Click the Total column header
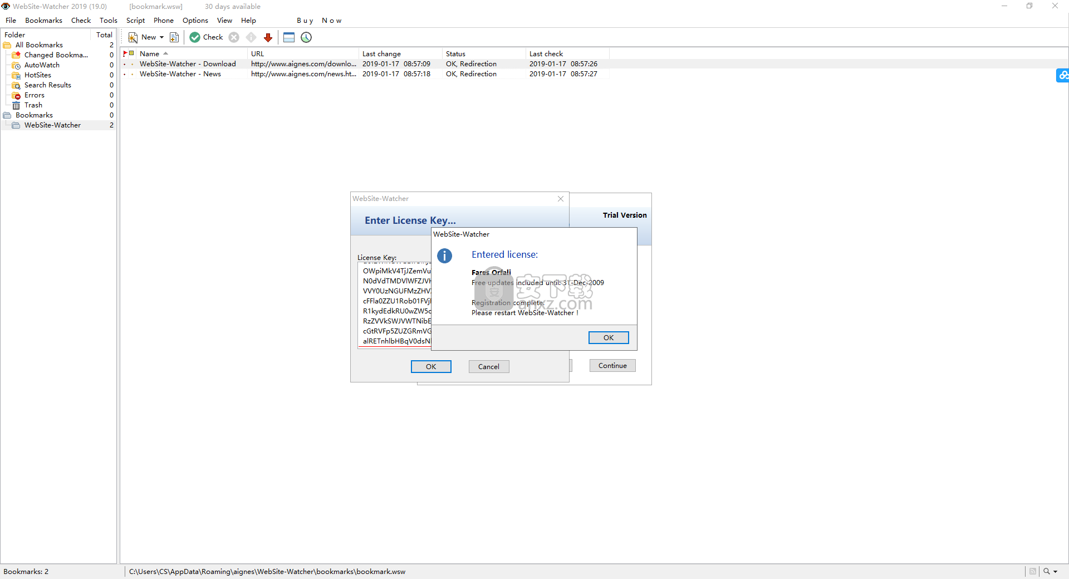The width and height of the screenshot is (1069, 579). 104,35
